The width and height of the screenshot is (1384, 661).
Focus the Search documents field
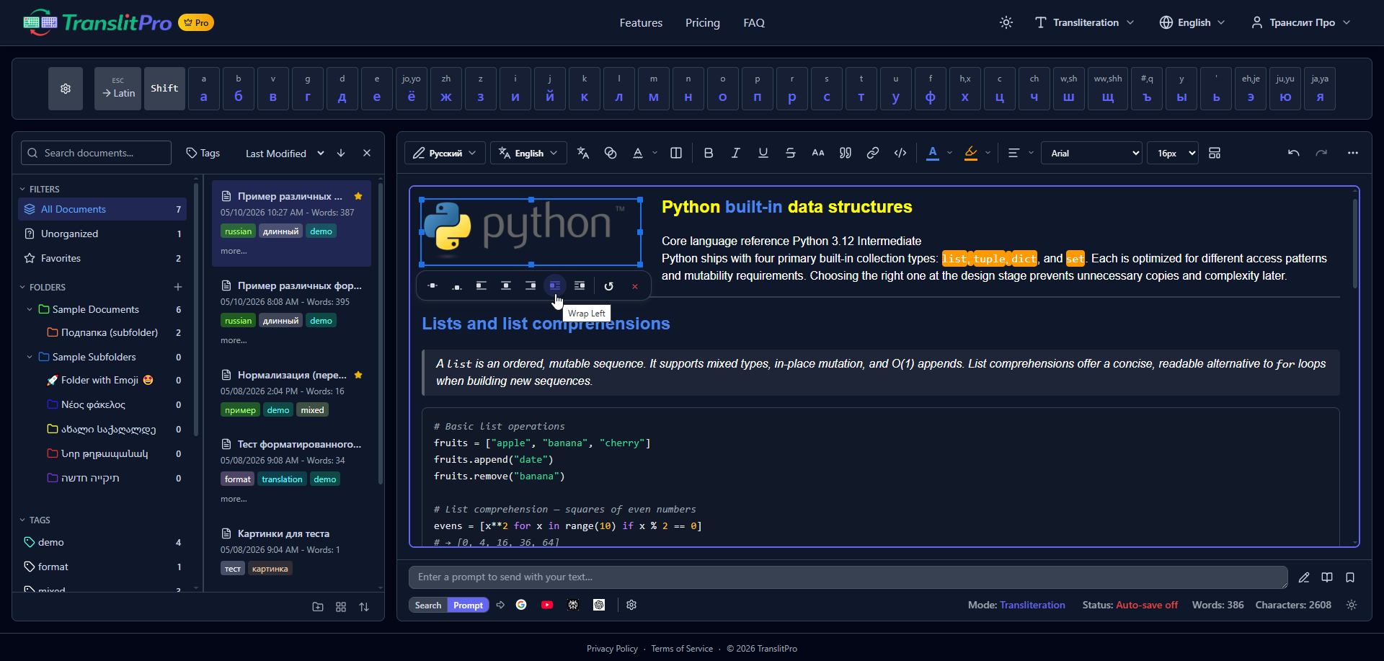96,153
